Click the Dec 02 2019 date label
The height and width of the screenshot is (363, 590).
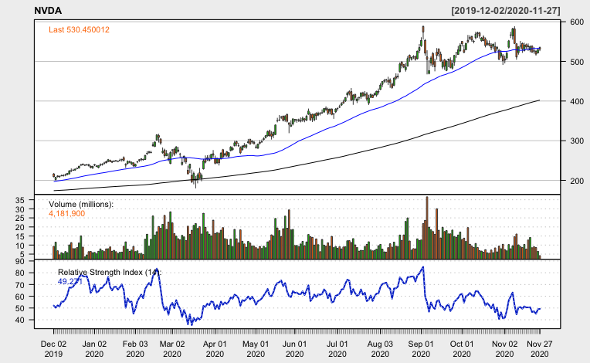point(53,348)
